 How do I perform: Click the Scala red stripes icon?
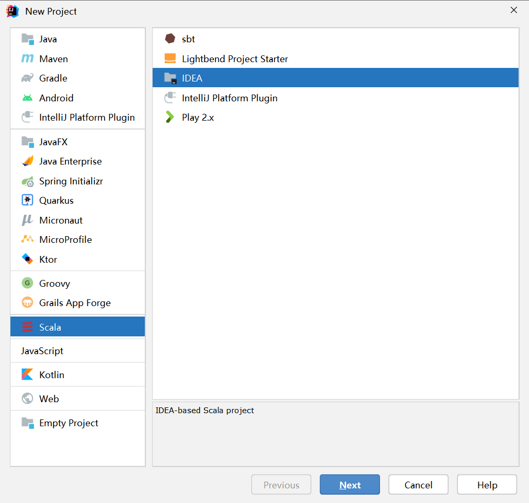(28, 327)
